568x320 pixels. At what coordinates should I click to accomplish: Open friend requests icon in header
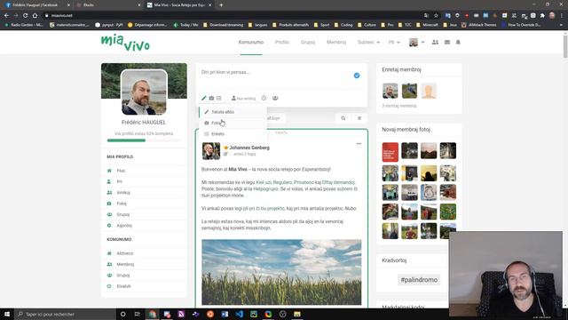pyautogui.click(x=435, y=42)
